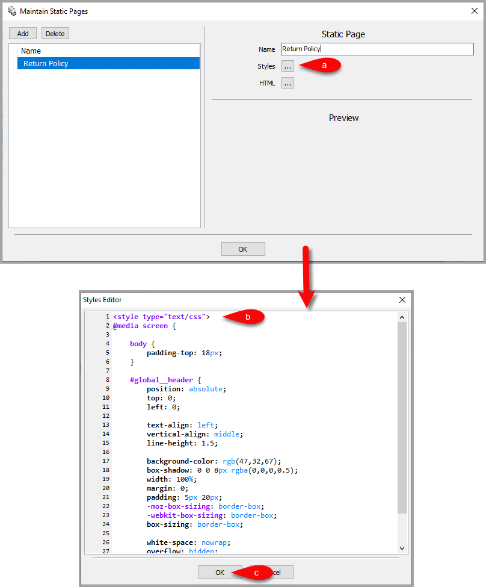This screenshot has width=486, height=587.
Task: Click the 'margin: 0;' code line
Action: click(x=167, y=488)
